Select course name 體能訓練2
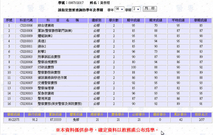The width and height of the screenshot is (213, 135). (x=45, y=36)
